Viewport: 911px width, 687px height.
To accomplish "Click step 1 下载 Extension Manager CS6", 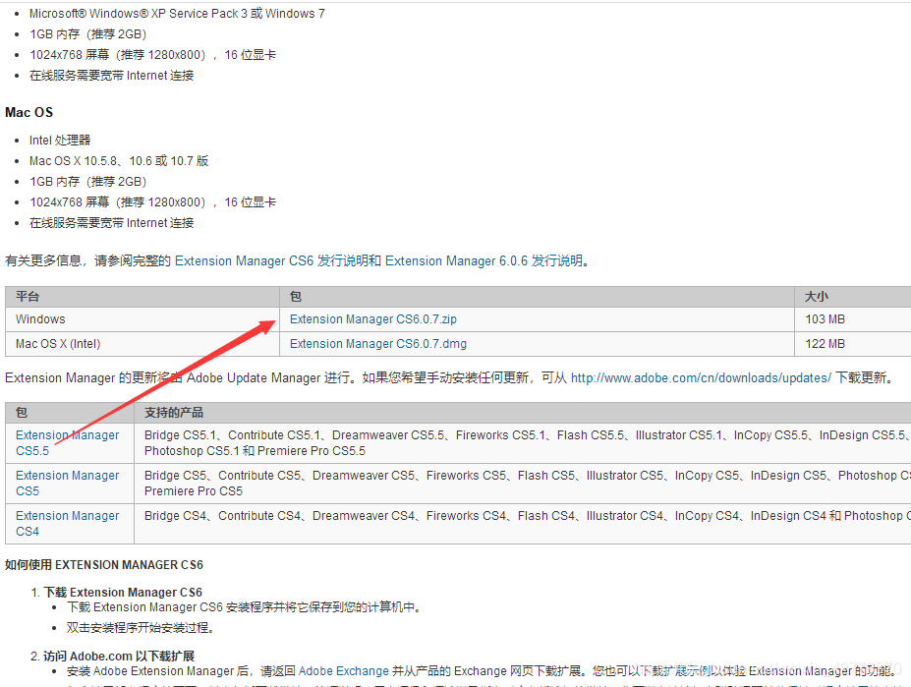I will point(123,593).
